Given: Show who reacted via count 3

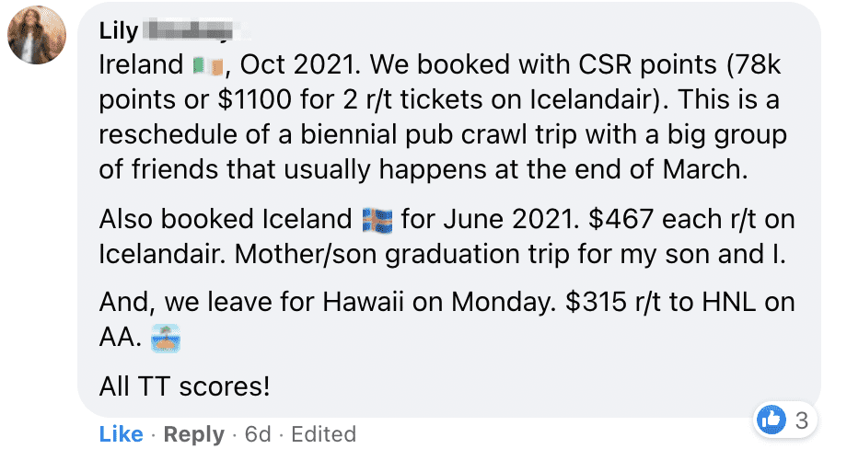Looking at the screenshot, I should point(801,420).
